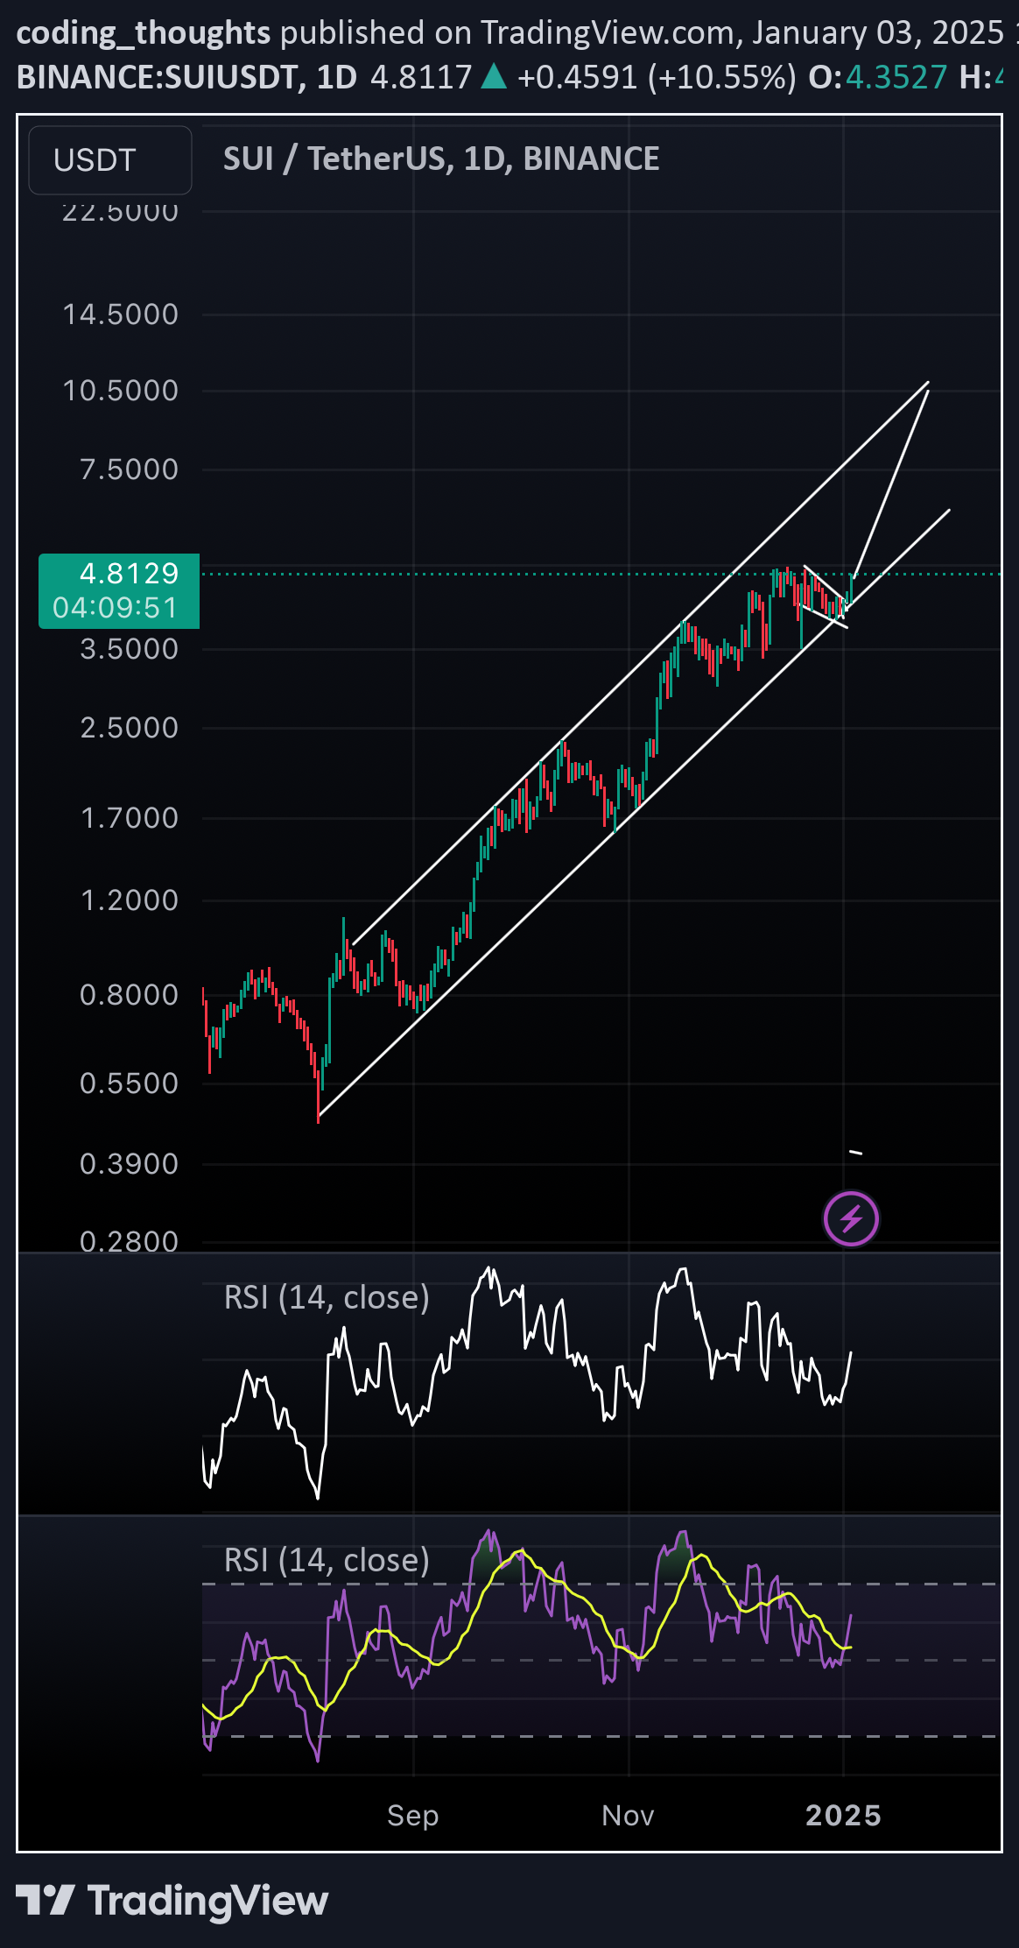Click the 1.7000 price axis label
Image resolution: width=1019 pixels, height=1948 pixels.
point(129,818)
